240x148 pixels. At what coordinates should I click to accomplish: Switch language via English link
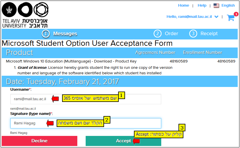pyautogui.click(x=228, y=5)
